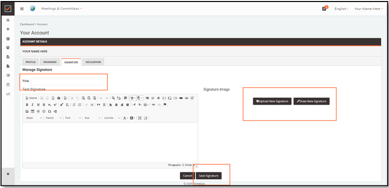
Task: Maximize the editor with the expand icon
Action: [x=140, y=118]
